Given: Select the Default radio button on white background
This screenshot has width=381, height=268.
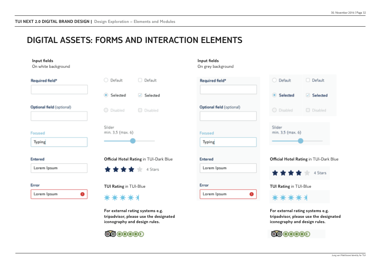Looking at the screenshot, I should pos(106,80).
